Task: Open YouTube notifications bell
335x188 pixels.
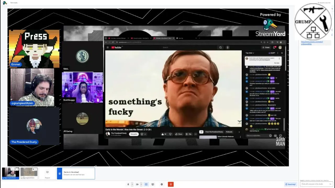Action: 275,48
